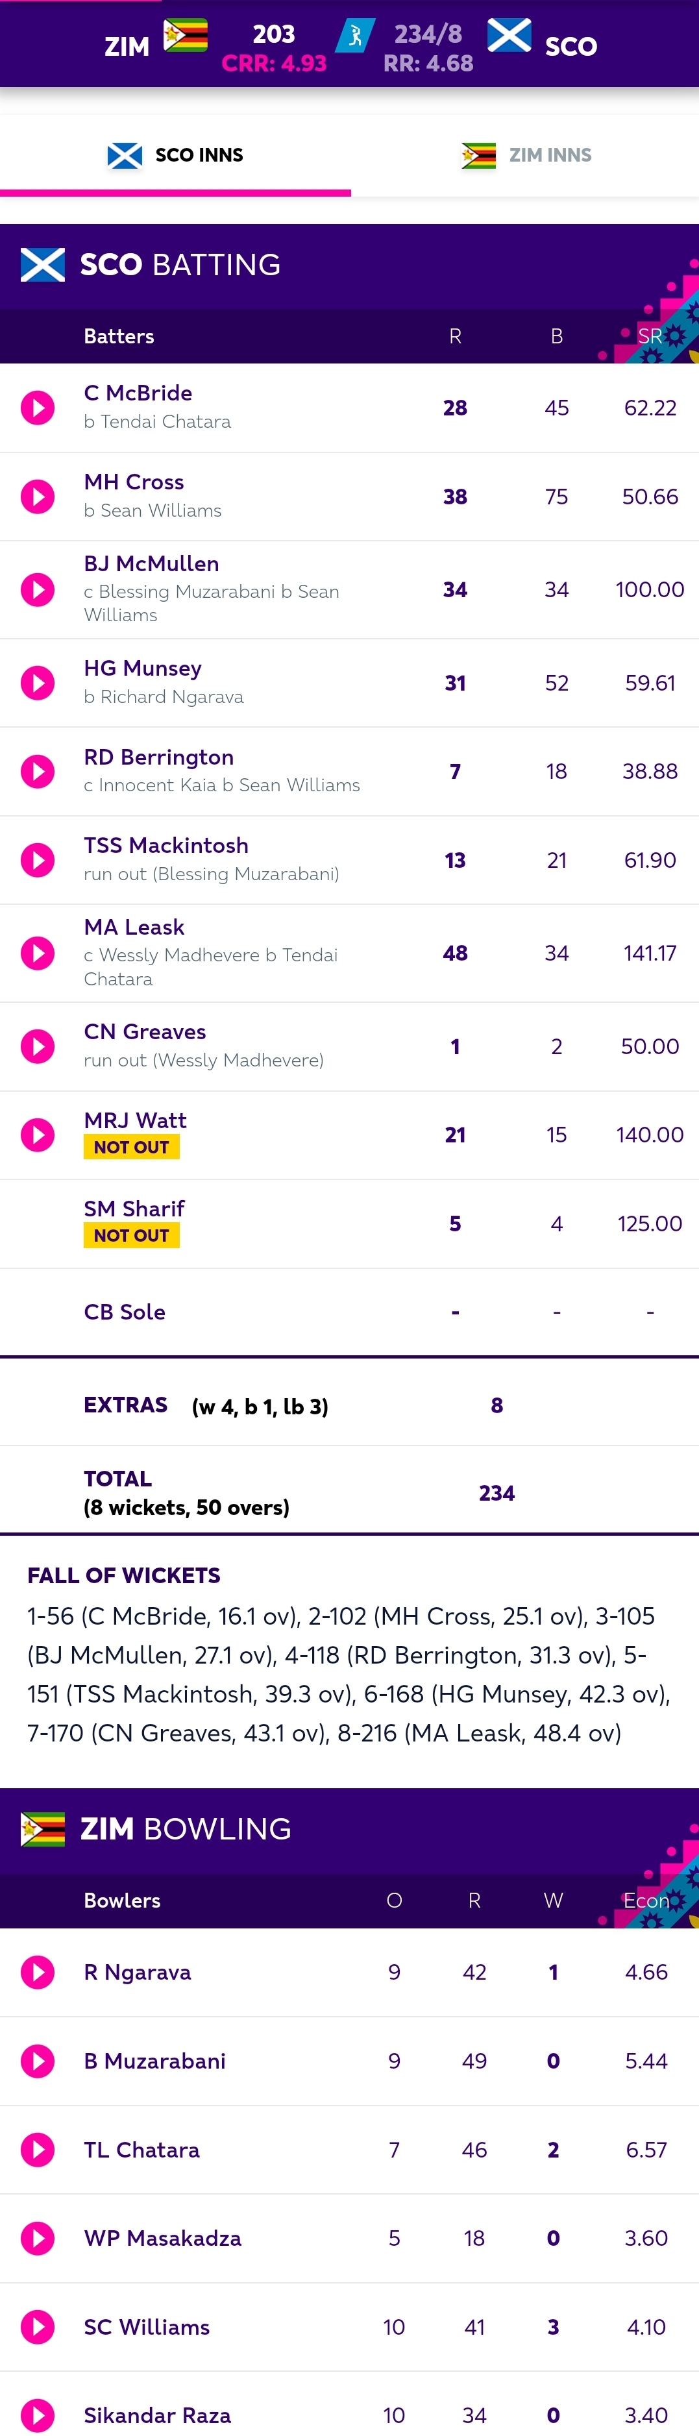Select the SCO INNS tab
The width and height of the screenshot is (699, 2436).
point(175,155)
